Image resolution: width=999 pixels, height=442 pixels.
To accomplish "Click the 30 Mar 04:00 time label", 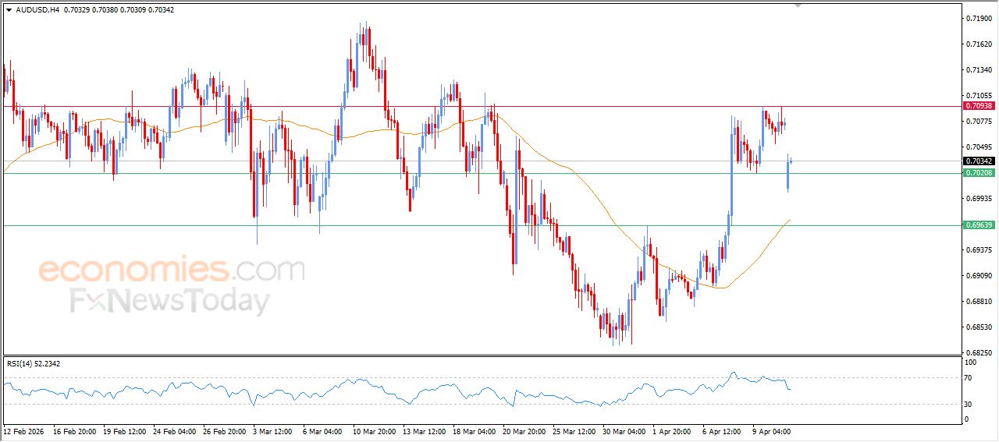I will [x=622, y=431].
